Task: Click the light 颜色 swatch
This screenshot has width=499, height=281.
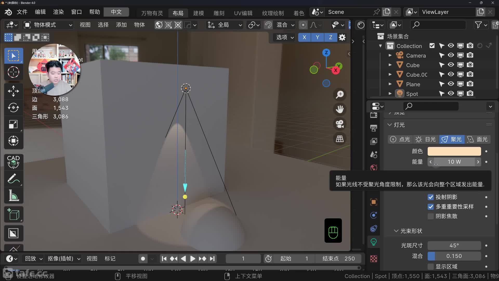Action: point(454,151)
